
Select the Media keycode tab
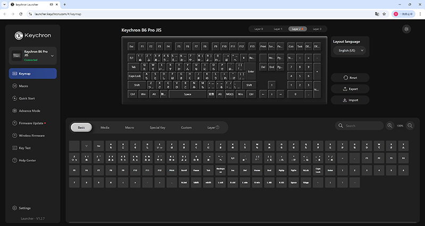click(x=105, y=127)
